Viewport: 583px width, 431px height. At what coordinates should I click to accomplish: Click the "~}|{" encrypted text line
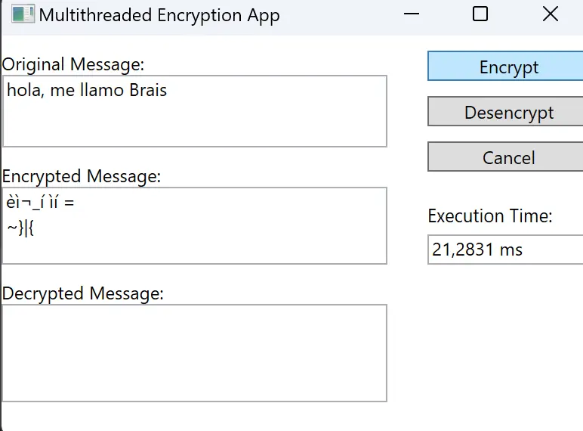click(x=20, y=228)
